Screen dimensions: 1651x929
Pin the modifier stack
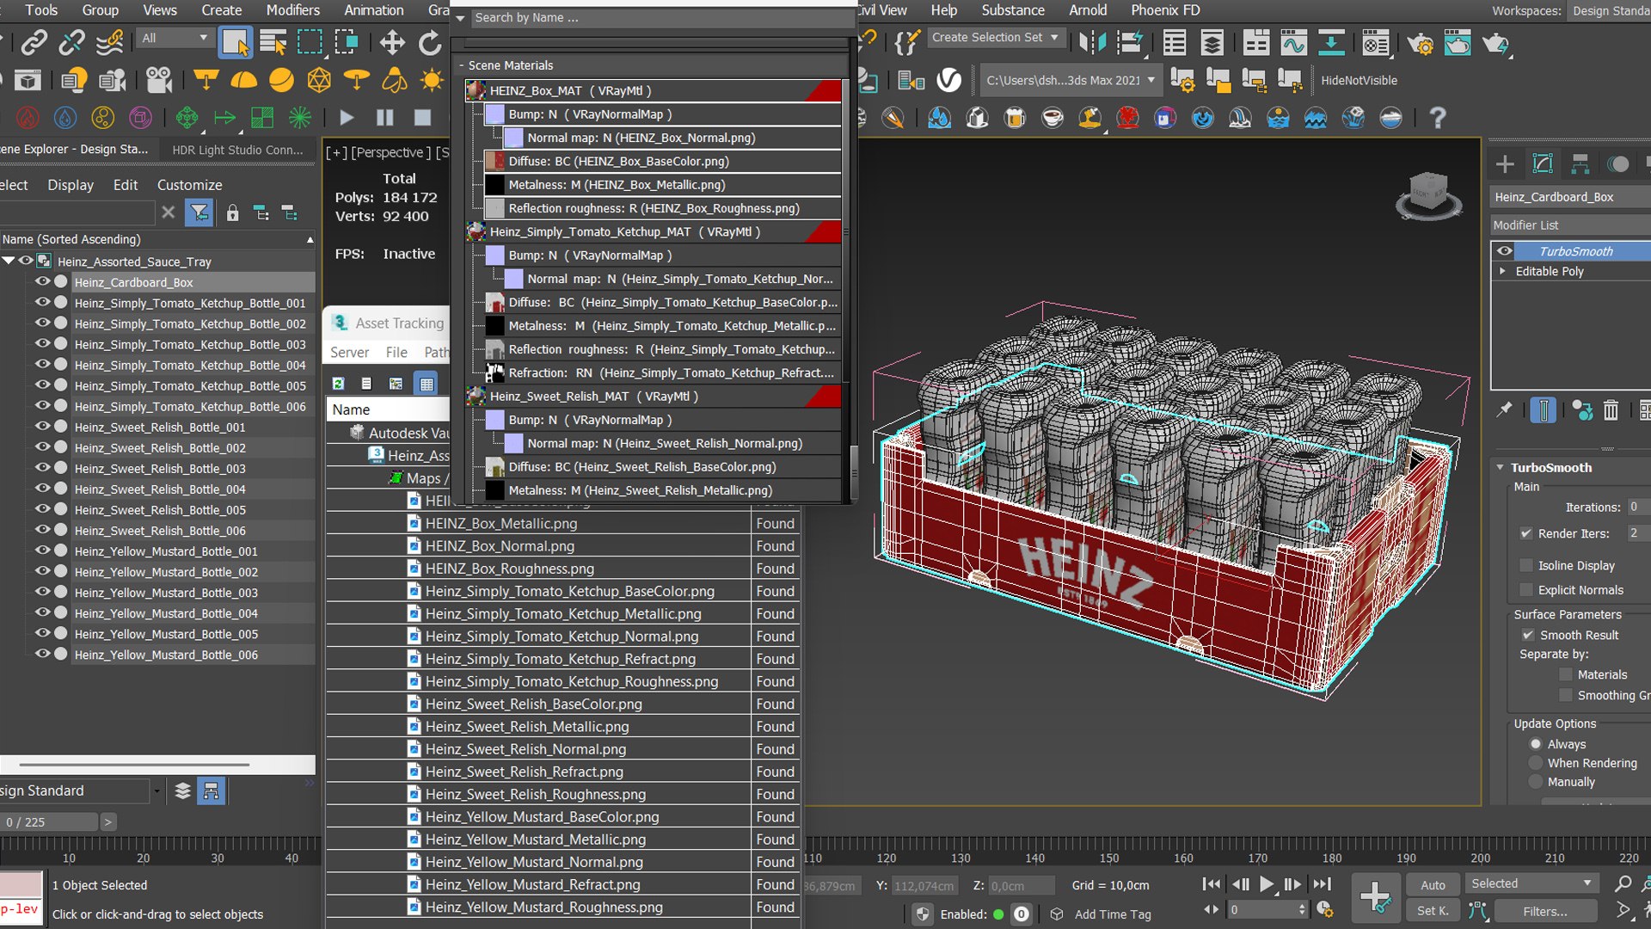1504,410
